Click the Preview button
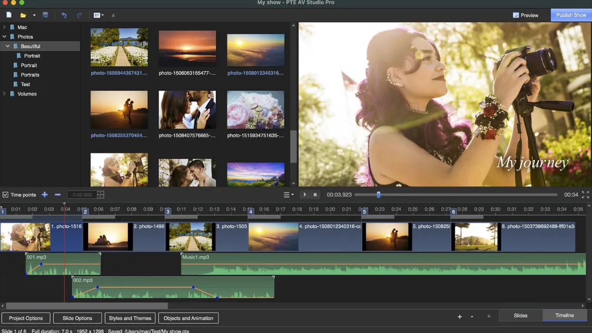 point(525,15)
